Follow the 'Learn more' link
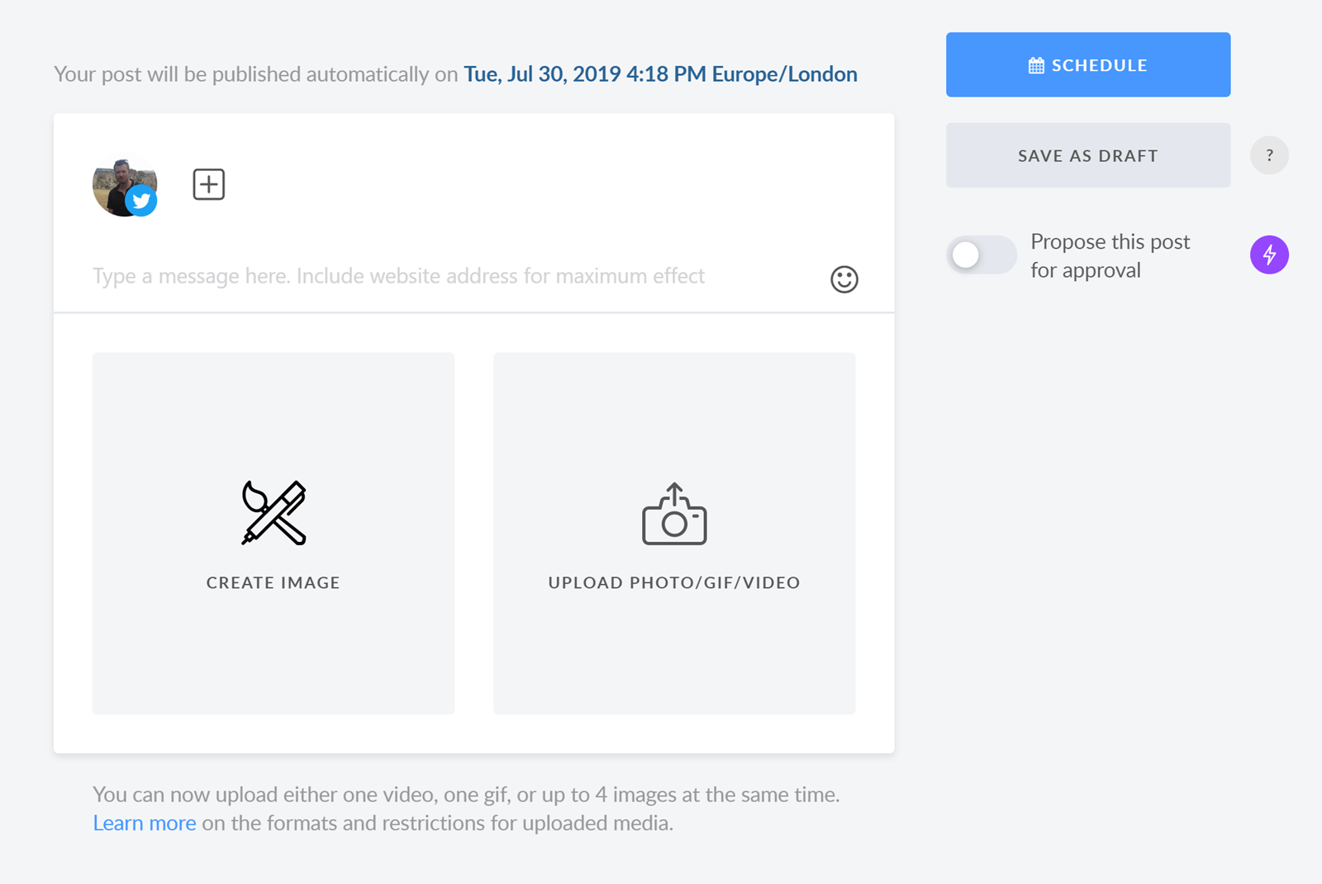This screenshot has height=884, width=1322. [145, 823]
